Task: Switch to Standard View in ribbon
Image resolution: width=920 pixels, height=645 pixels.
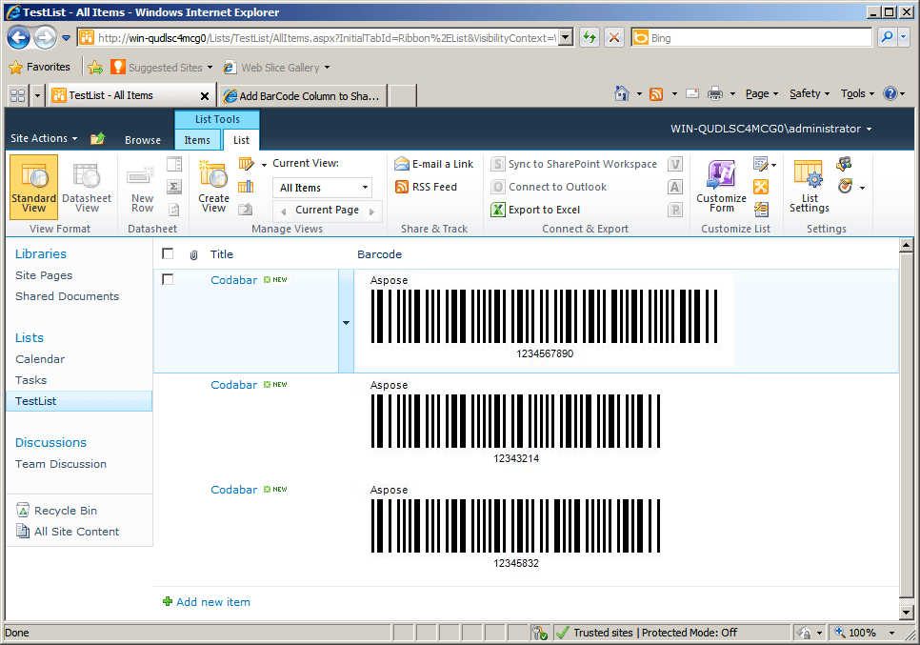Action: pyautogui.click(x=34, y=188)
